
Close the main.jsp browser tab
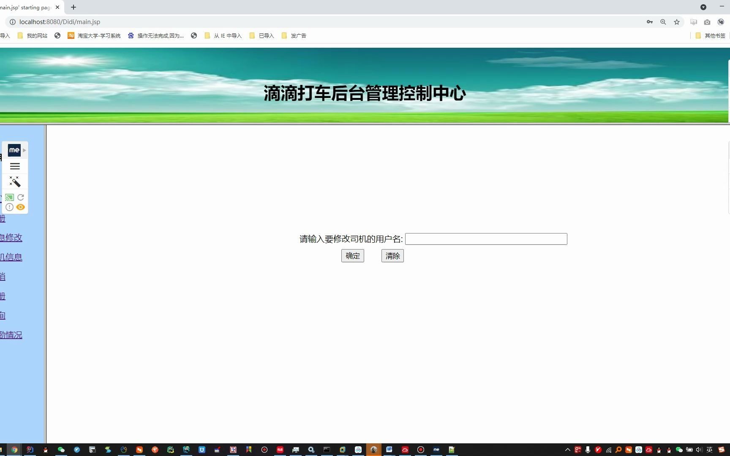tap(57, 7)
